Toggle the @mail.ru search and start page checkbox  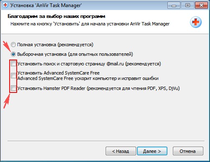click(13, 64)
